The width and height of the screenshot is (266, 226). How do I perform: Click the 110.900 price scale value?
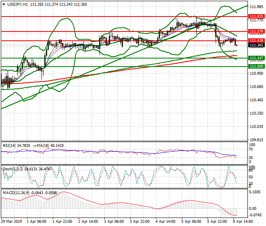[256, 73]
